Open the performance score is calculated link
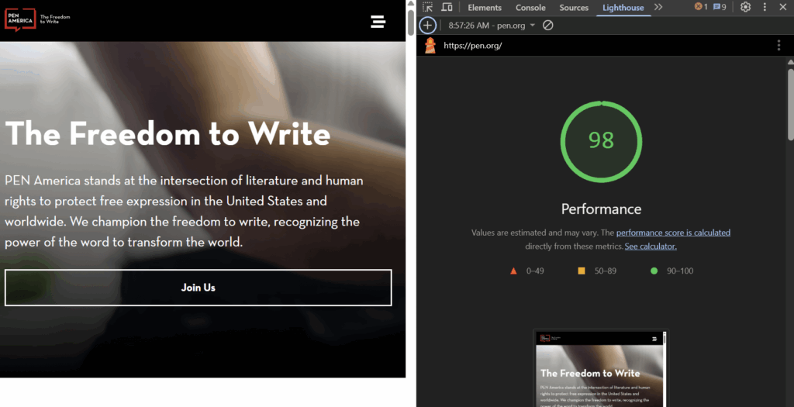The image size is (794, 407). tap(673, 233)
